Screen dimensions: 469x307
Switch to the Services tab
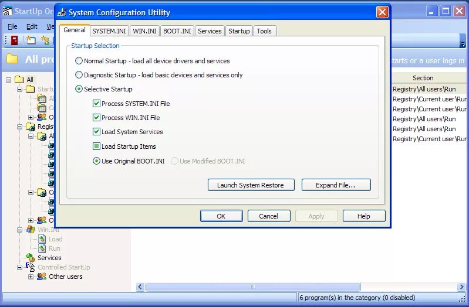click(x=210, y=31)
